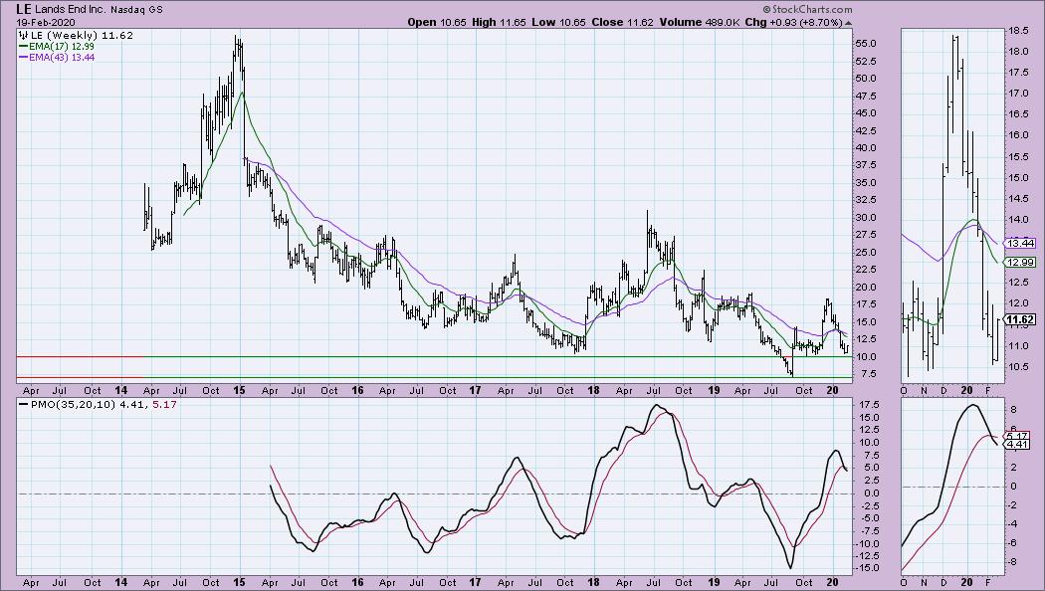Click the purple EMA(43) legend line swatch
1045x591 pixels.
[23, 58]
